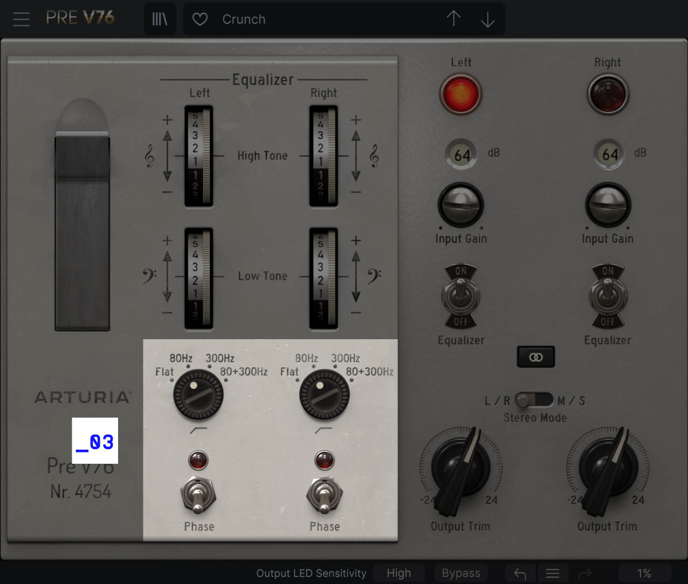This screenshot has height=584, width=688.
Task: Click the left bass clef icon
Action: tap(149, 276)
